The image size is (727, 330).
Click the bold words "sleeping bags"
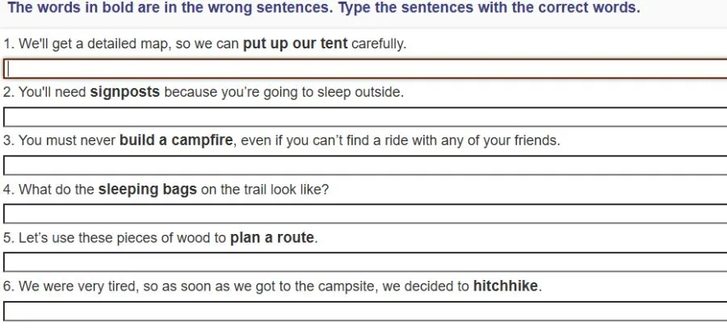coord(147,190)
